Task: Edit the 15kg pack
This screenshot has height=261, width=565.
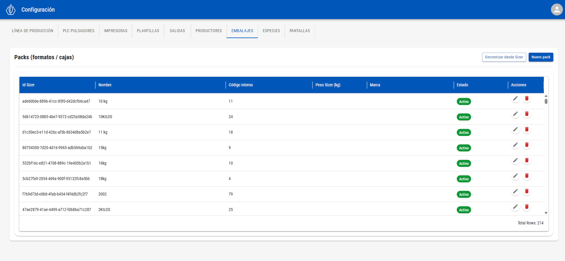Action: coord(515,145)
